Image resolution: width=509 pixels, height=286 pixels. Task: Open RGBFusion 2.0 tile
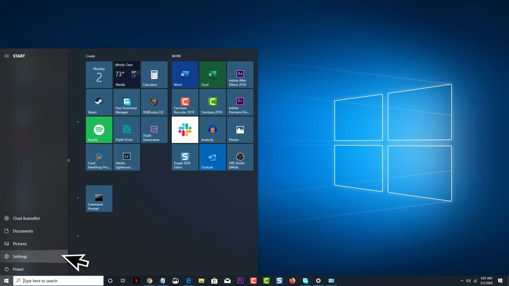[x=154, y=102]
